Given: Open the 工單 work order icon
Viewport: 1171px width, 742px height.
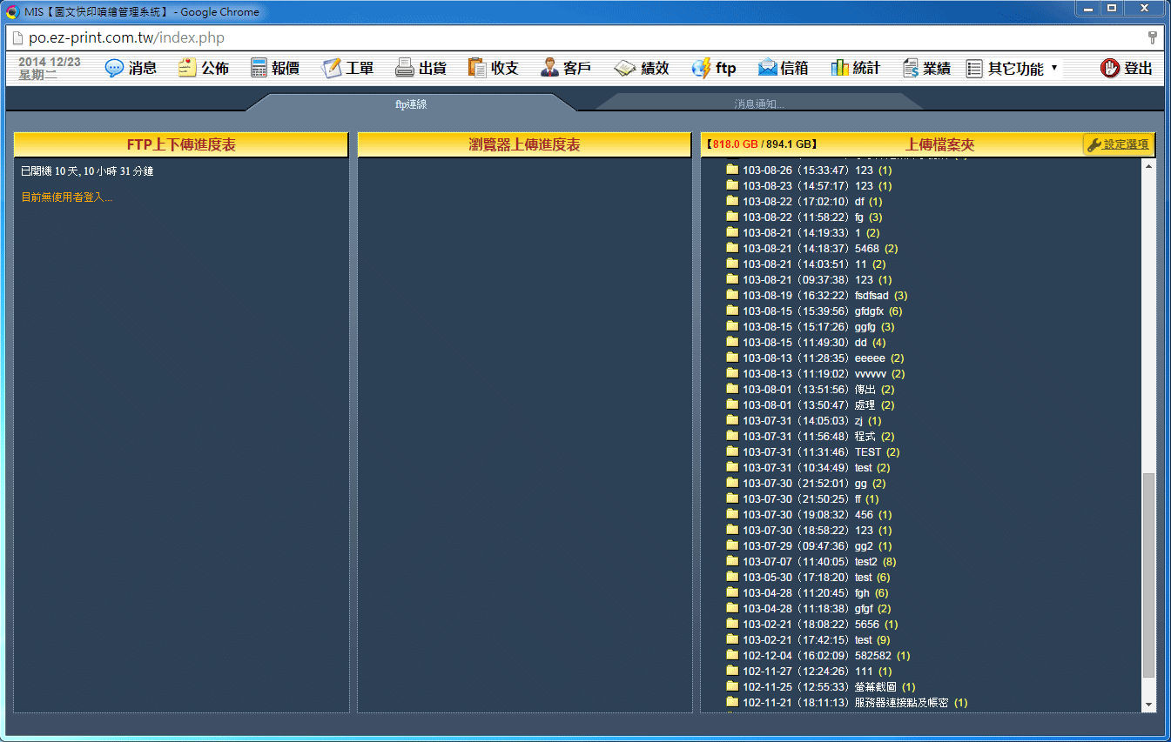Looking at the screenshot, I should coord(332,69).
